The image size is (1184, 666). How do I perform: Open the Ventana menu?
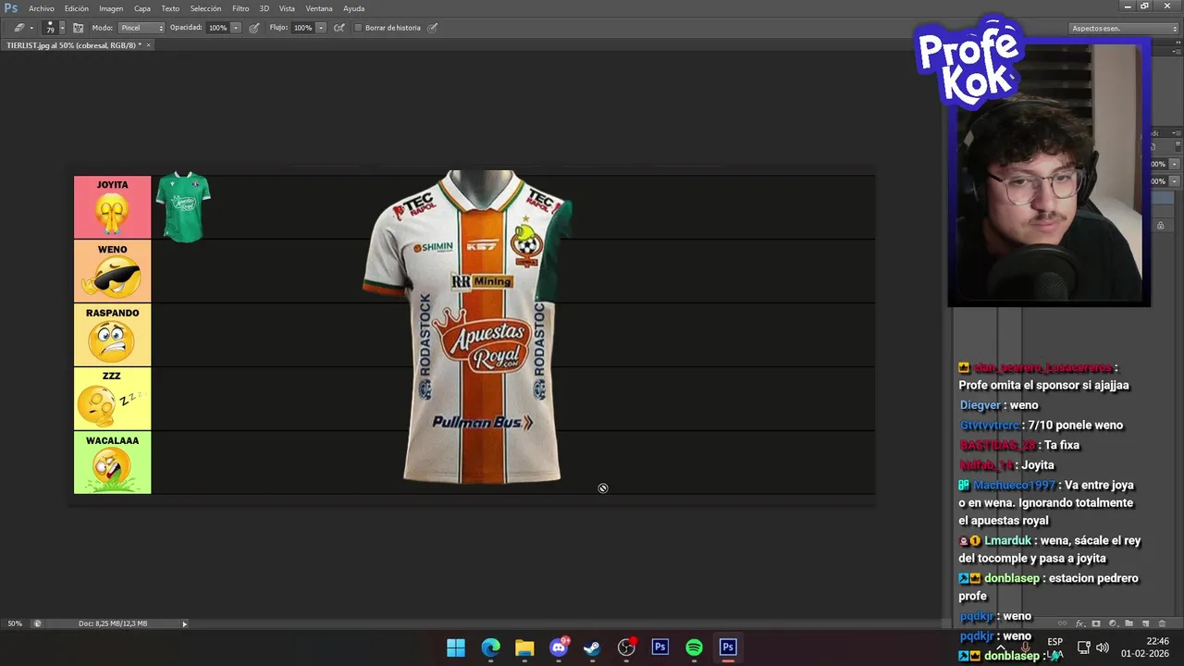319,8
